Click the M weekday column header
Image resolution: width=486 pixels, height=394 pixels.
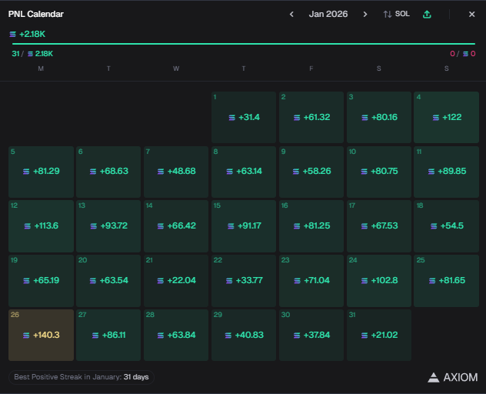click(41, 68)
